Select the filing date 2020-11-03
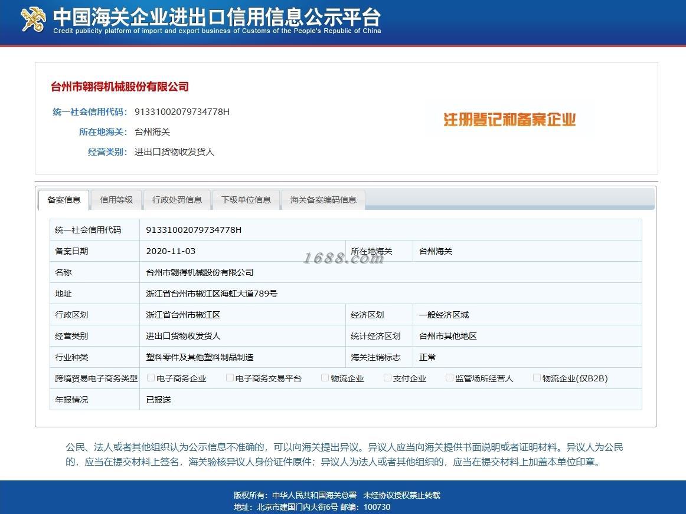Image resolution: width=686 pixels, height=514 pixels. [171, 251]
